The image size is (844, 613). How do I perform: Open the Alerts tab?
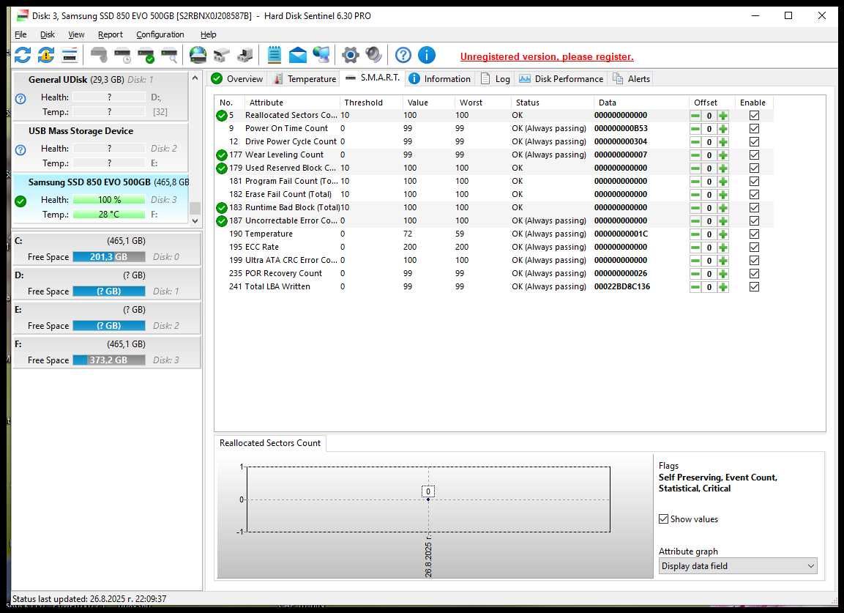[x=632, y=78]
